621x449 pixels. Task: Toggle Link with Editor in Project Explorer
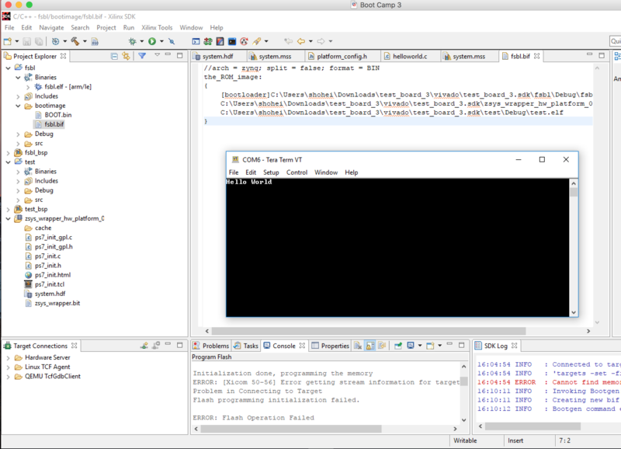126,56
